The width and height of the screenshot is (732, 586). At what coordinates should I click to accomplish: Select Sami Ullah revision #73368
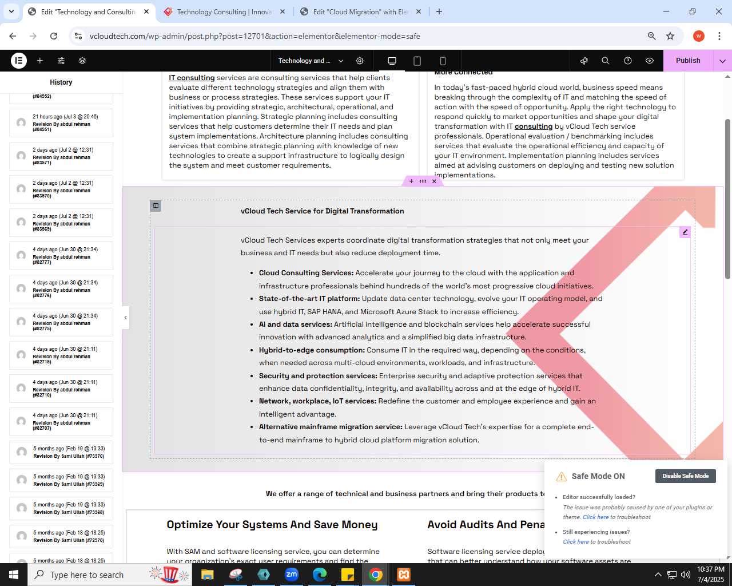coord(61,508)
